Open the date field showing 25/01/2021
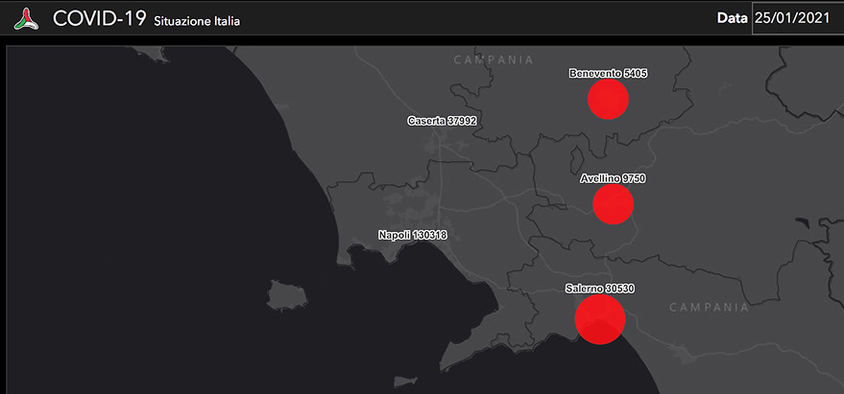This screenshot has width=844, height=394. point(798,18)
